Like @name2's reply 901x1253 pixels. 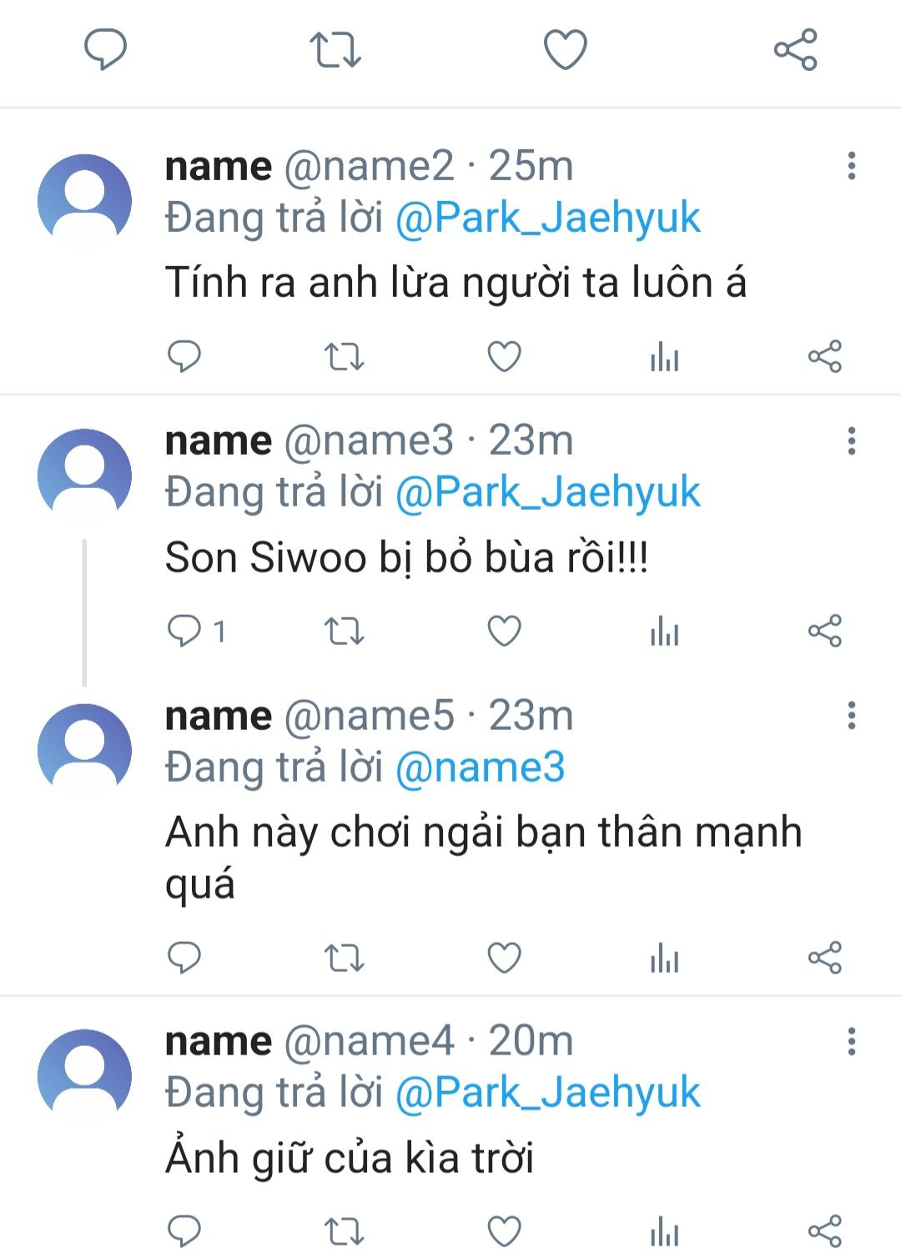pyautogui.click(x=504, y=357)
